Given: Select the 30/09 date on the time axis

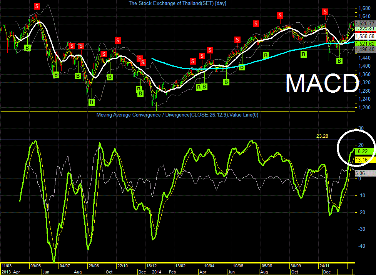Looking at the screenshot, I should tap(296, 266).
